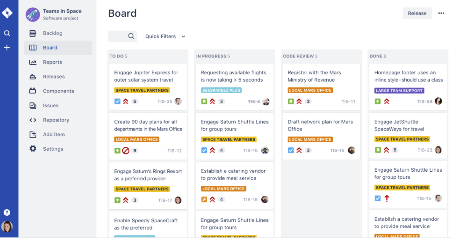
Task: Open user profile avatar at bottom left
Action: 7,226
